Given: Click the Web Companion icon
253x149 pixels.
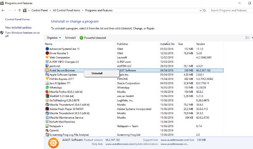Looking at the screenshot, I should pyautogui.click(x=47, y=57).
